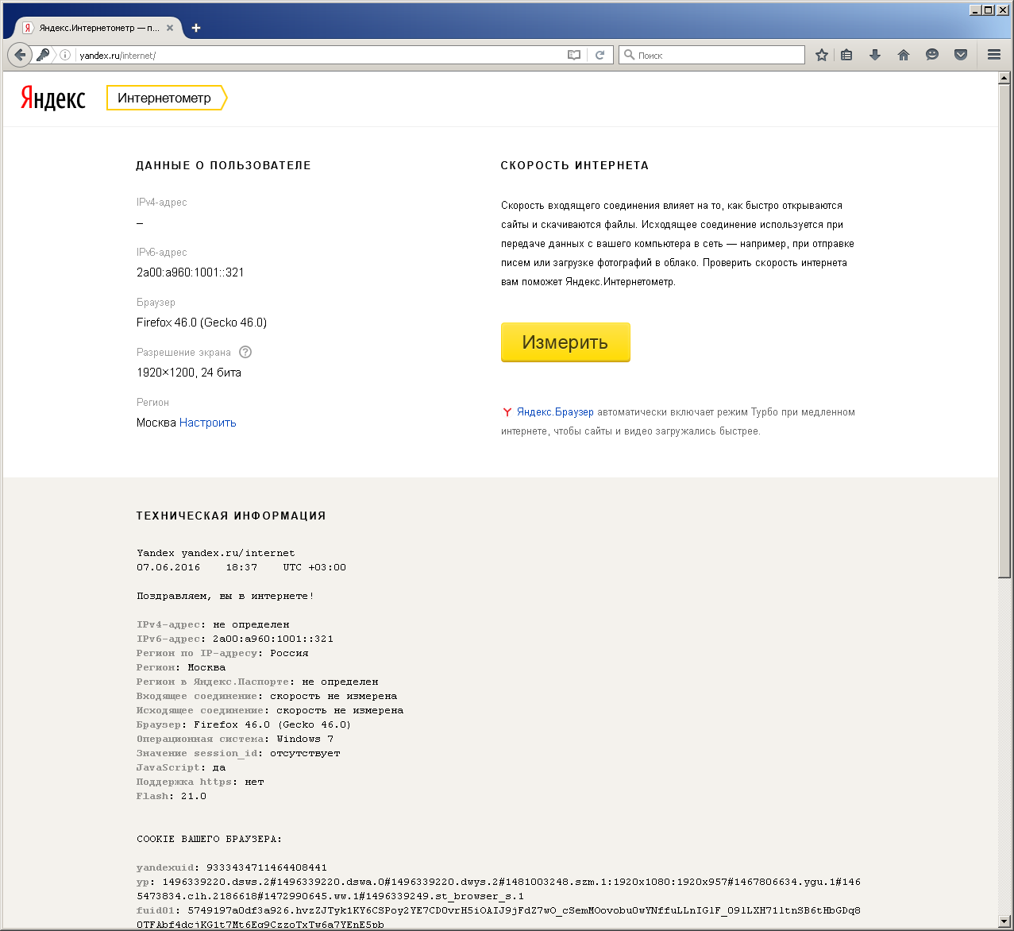Go to Home page icon
This screenshot has width=1014, height=931.
[x=903, y=55]
